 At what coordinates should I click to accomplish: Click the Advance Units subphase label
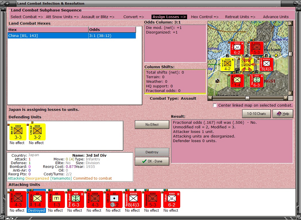[x=276, y=17]
